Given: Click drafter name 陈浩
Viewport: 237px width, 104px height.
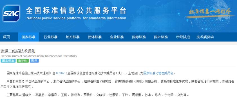Looking at the screenshot, I should [158, 95].
